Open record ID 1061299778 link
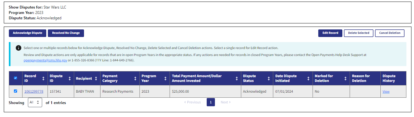 34,91
